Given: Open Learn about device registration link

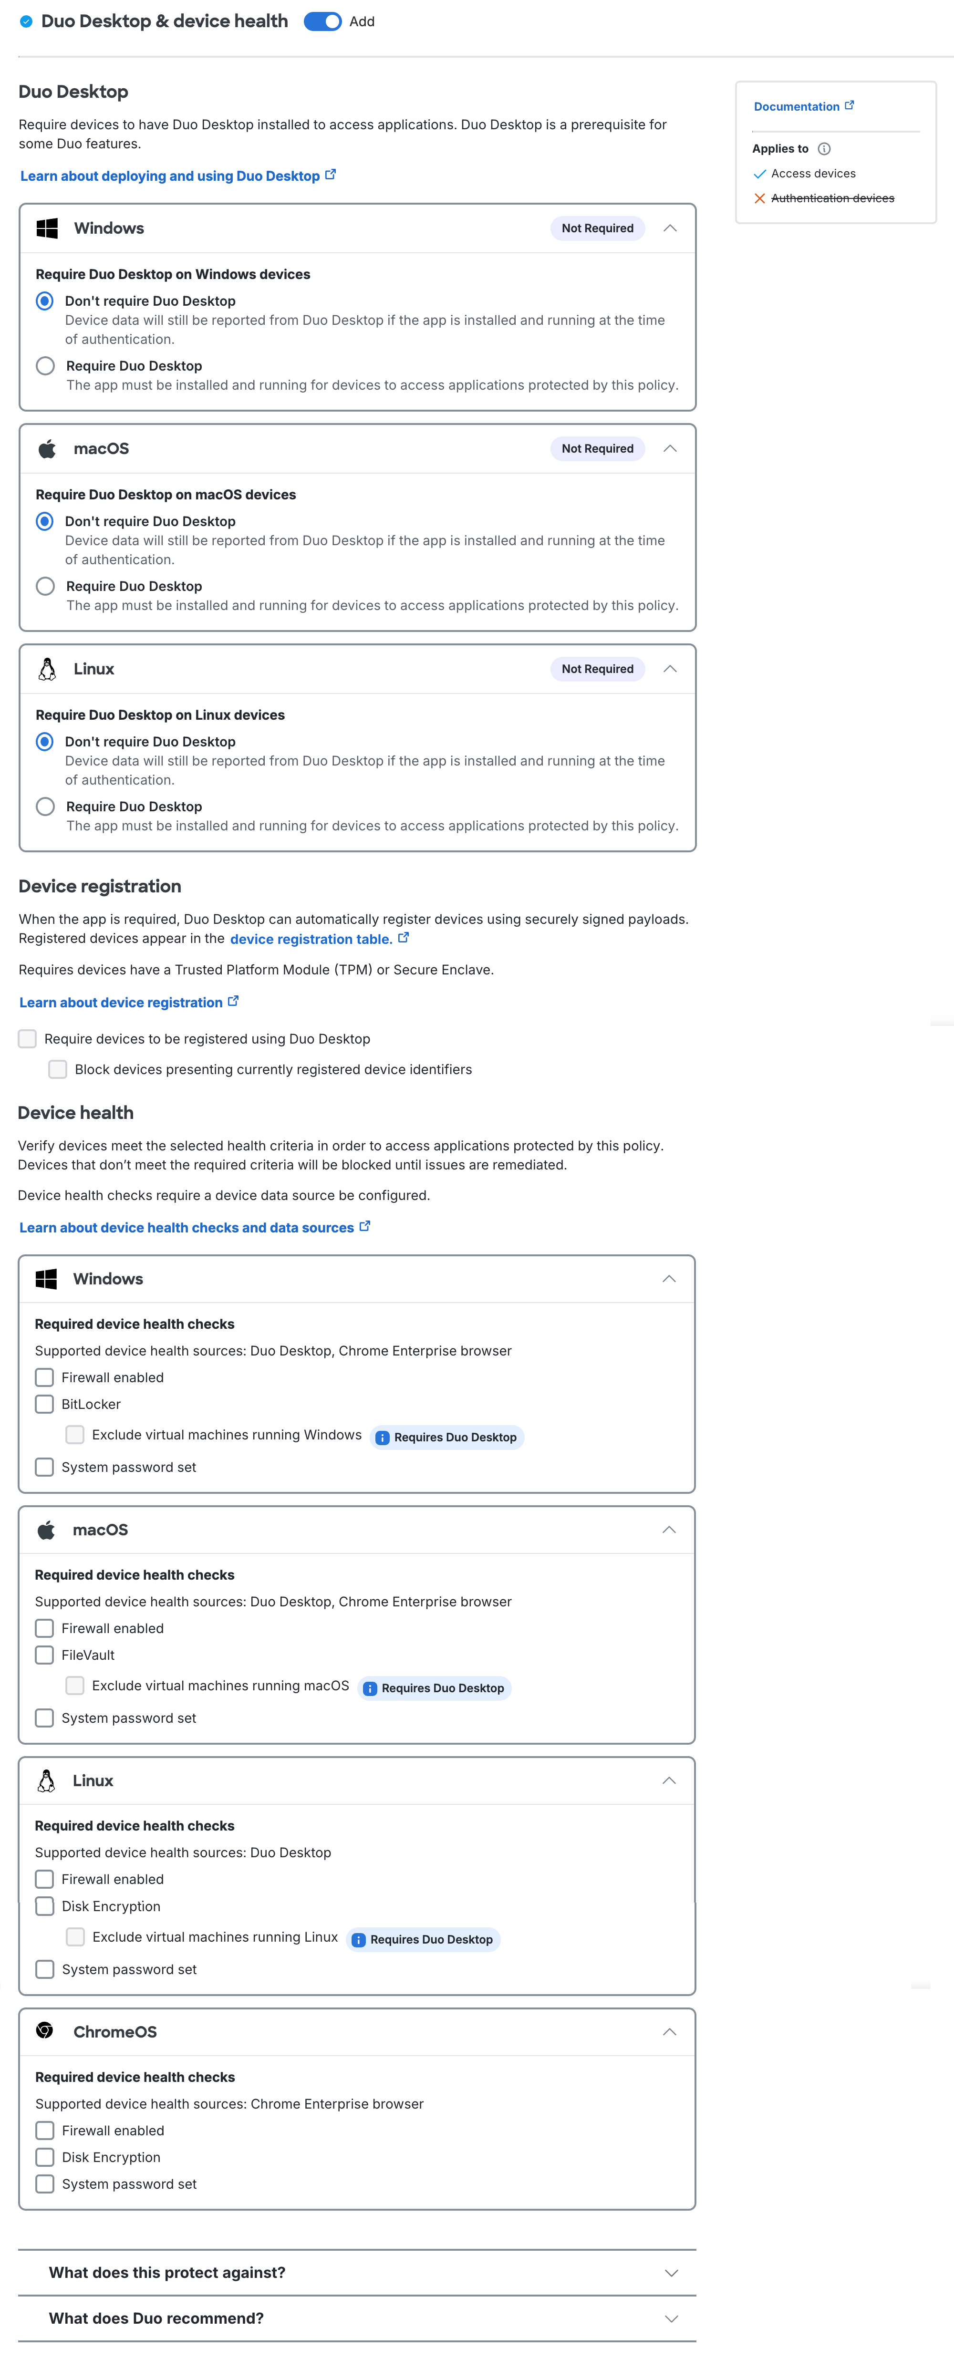Looking at the screenshot, I should pos(122,1002).
